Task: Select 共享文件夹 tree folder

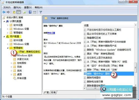Action: pos(23,59)
